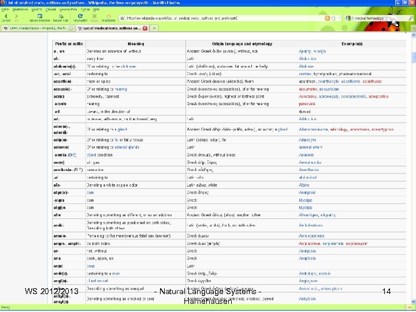
Task: Open the Adipocyte example link
Action: [x=307, y=140]
